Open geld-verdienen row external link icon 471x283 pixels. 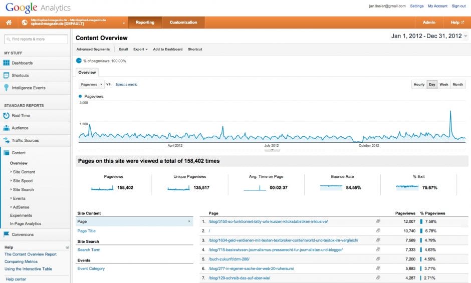point(378,240)
